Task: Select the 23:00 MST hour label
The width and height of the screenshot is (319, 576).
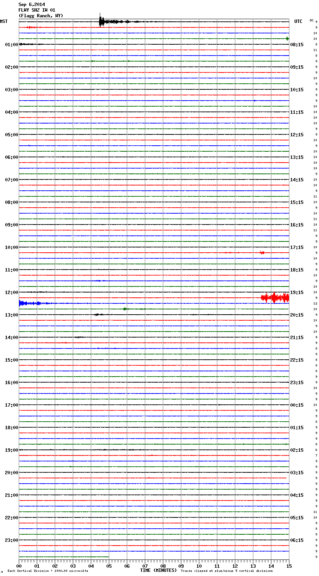Action: [x=11, y=540]
